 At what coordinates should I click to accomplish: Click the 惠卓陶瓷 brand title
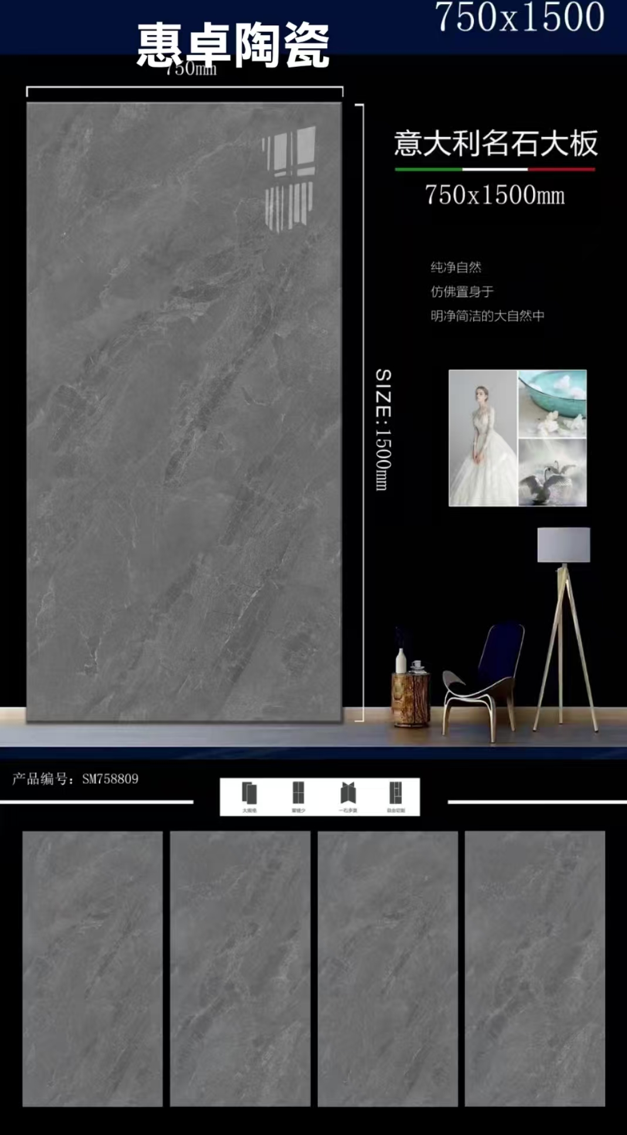[233, 45]
